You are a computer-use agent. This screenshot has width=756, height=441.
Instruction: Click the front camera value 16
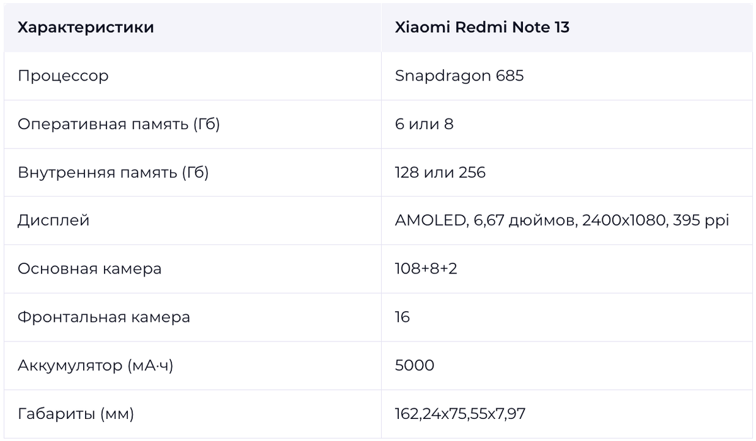(x=403, y=318)
